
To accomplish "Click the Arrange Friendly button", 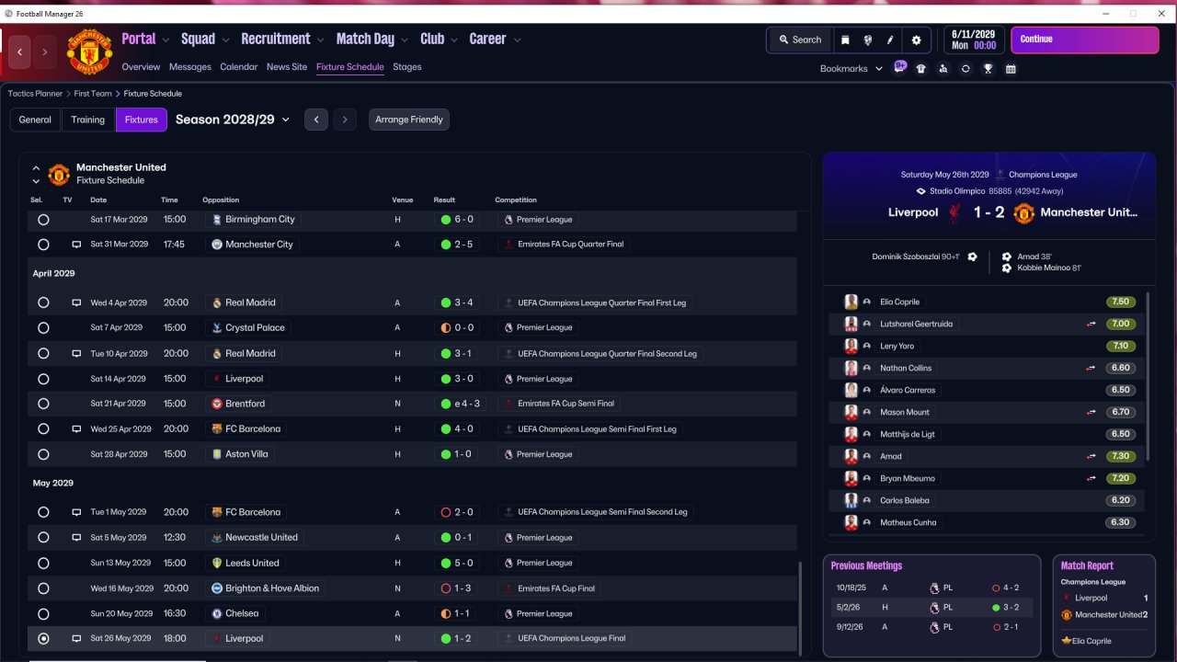I will 409,120.
